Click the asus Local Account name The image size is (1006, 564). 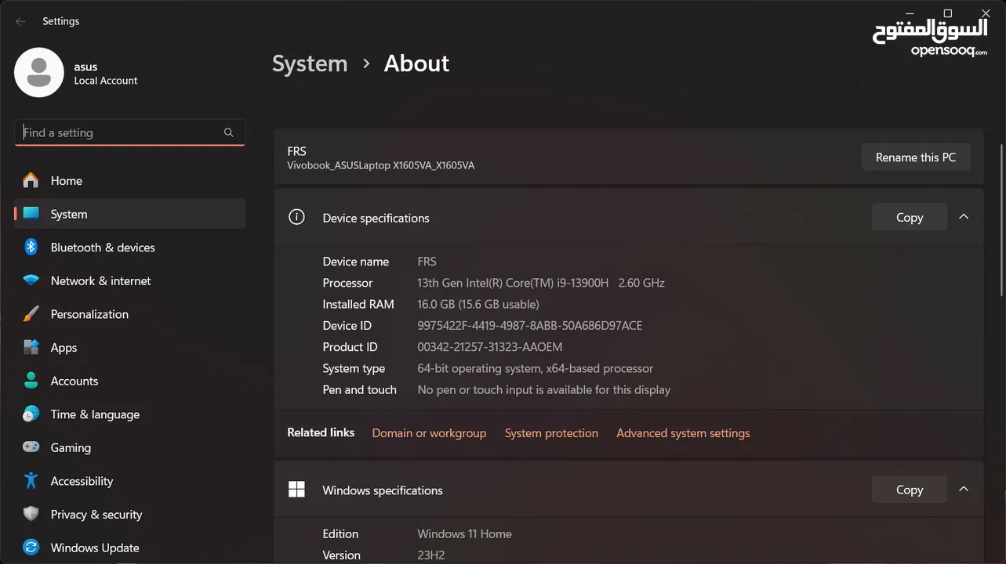106,74
